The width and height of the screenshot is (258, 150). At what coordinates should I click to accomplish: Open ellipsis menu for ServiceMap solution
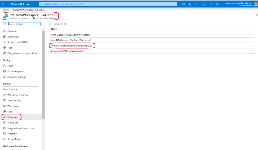252,51
